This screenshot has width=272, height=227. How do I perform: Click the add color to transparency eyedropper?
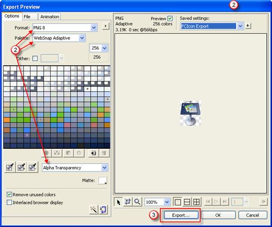[21, 167]
